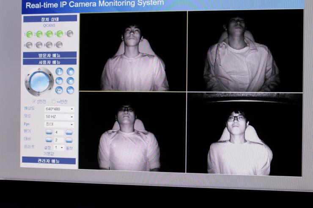Viewport: 313px width, 208px height.
Task: Enable the horizontal flip (↔반전) checkbox
Action: click(x=53, y=102)
